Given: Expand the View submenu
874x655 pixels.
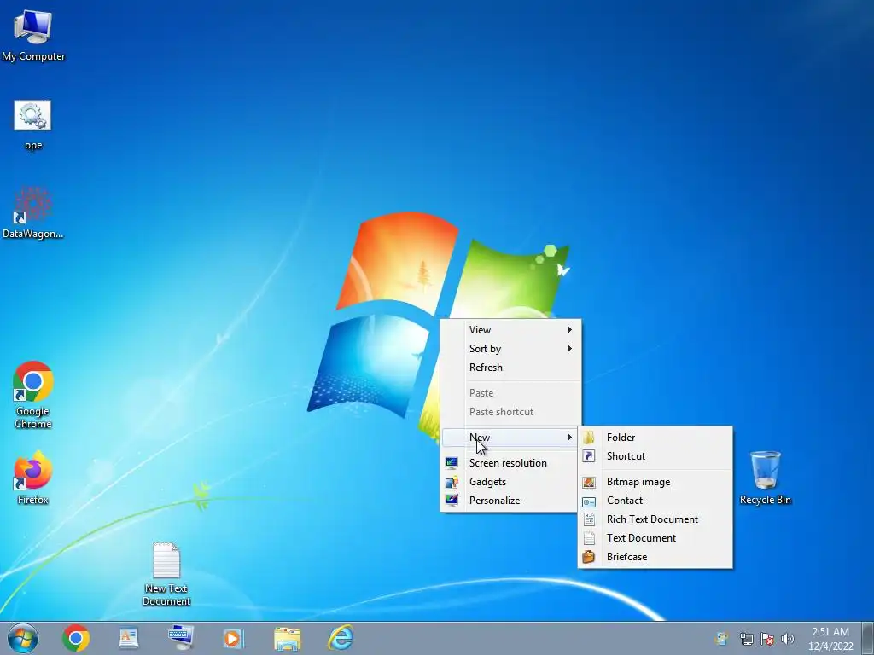Looking at the screenshot, I should [511, 330].
